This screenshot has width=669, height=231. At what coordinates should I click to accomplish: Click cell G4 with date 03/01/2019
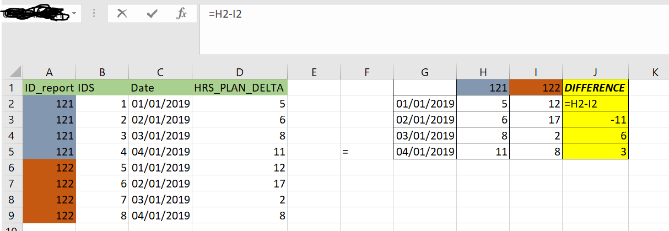(x=425, y=135)
